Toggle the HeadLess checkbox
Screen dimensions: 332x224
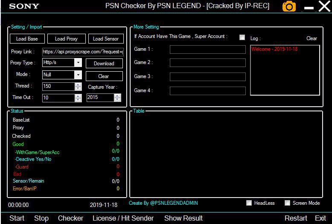[249, 203]
